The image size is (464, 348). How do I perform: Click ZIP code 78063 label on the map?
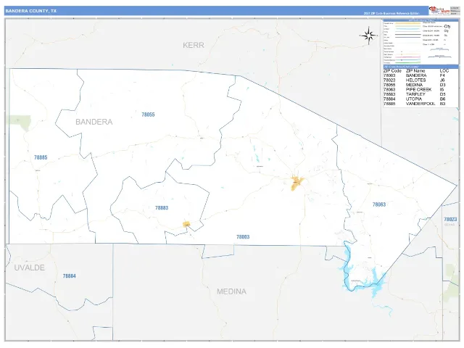[379, 204]
